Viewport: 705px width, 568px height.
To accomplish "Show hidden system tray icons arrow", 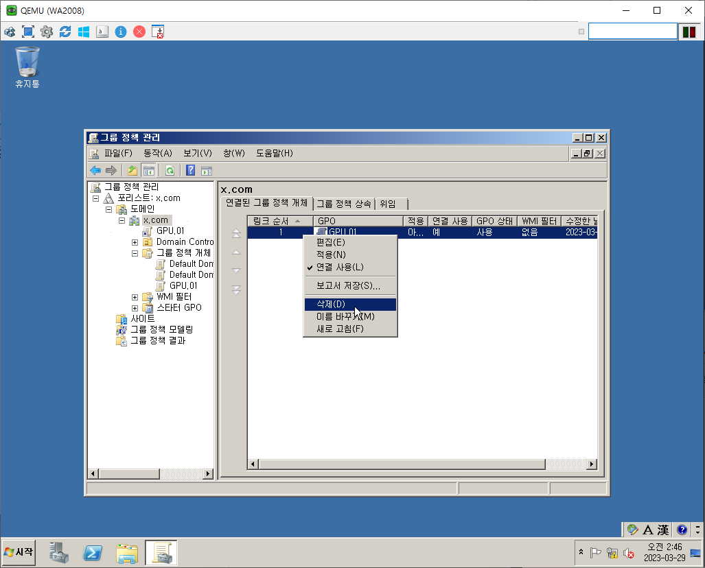I will tap(581, 552).
